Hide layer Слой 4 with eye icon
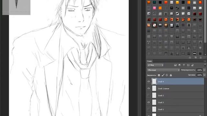Viewport: 207px width, 116px height. point(149,82)
